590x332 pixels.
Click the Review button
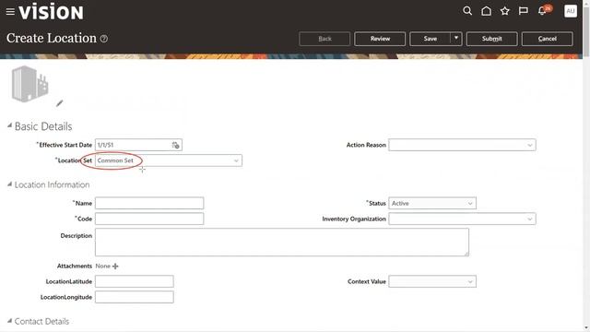click(x=380, y=39)
